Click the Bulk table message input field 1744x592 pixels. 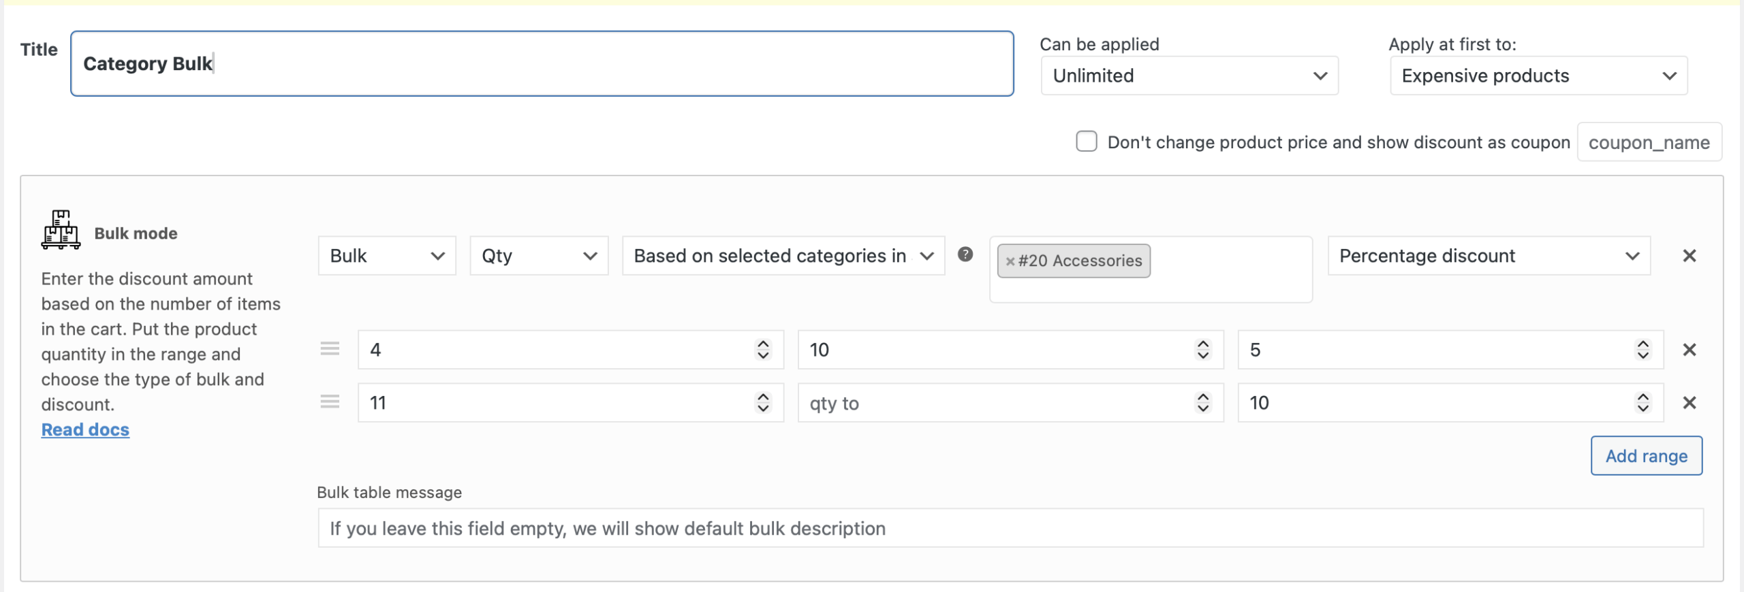pos(1010,528)
